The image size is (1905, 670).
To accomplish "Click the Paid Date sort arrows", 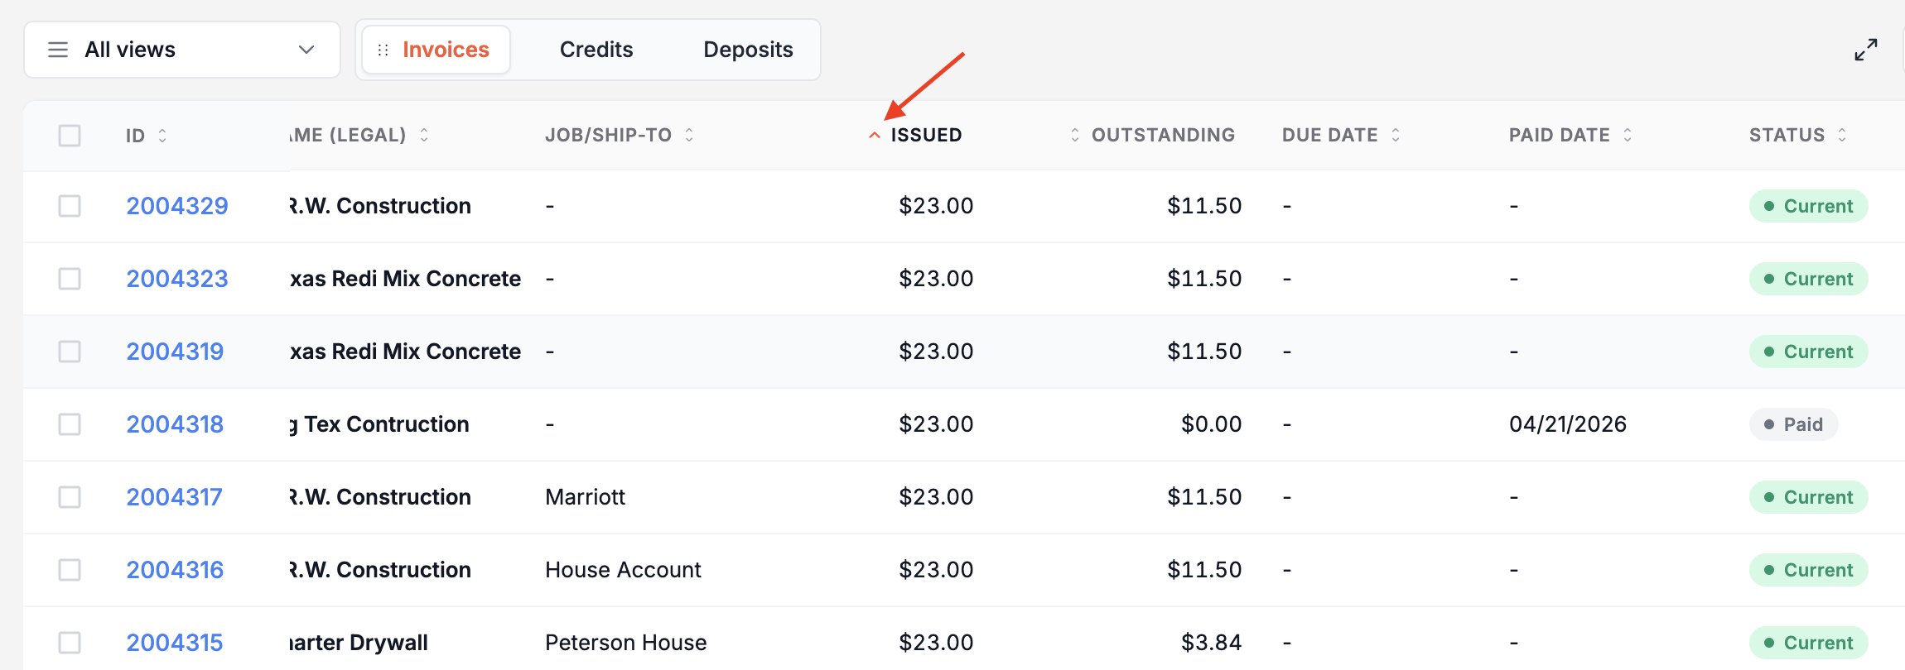I will tap(1628, 135).
